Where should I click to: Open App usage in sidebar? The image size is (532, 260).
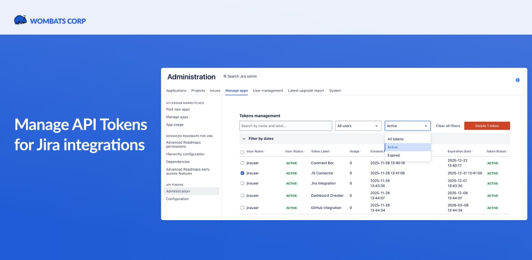coord(174,125)
